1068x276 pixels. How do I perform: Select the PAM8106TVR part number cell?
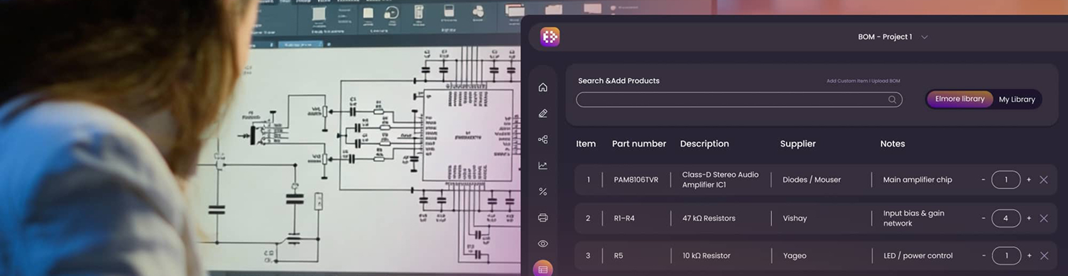[636, 179]
